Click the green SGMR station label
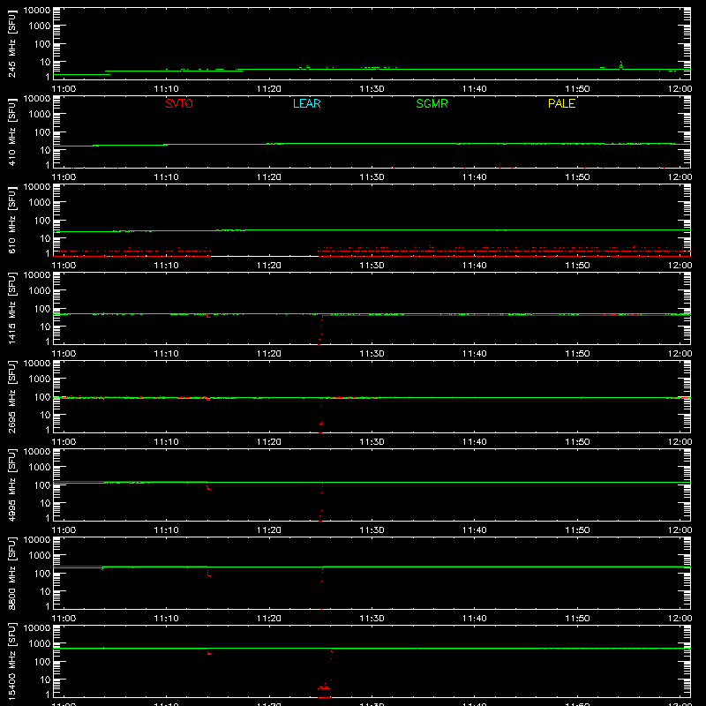Screen dimensions: 706x706 coord(432,103)
